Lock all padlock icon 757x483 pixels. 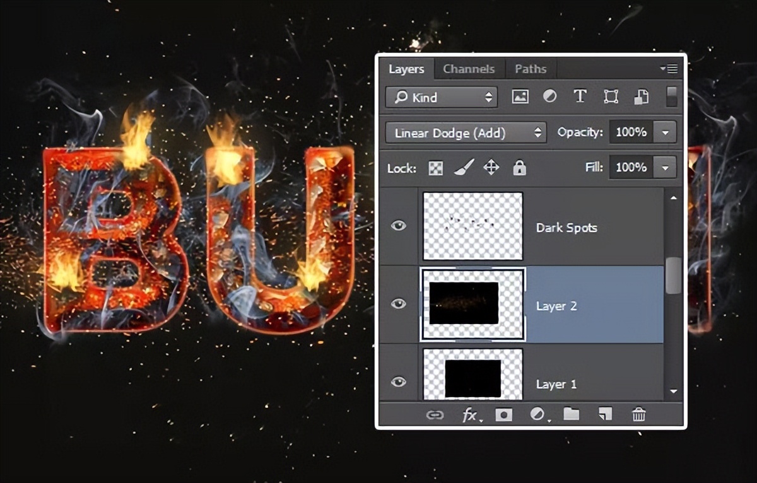519,168
